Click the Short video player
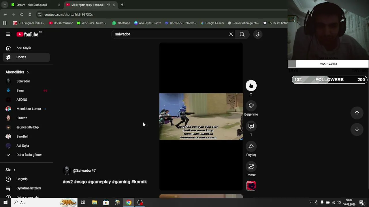 (201, 116)
